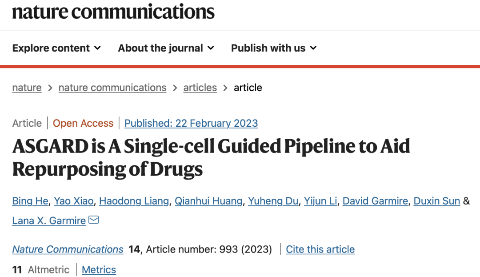Navigate to the articles breadcrumb
Viewport: 480px width, 277px height.
(x=200, y=88)
